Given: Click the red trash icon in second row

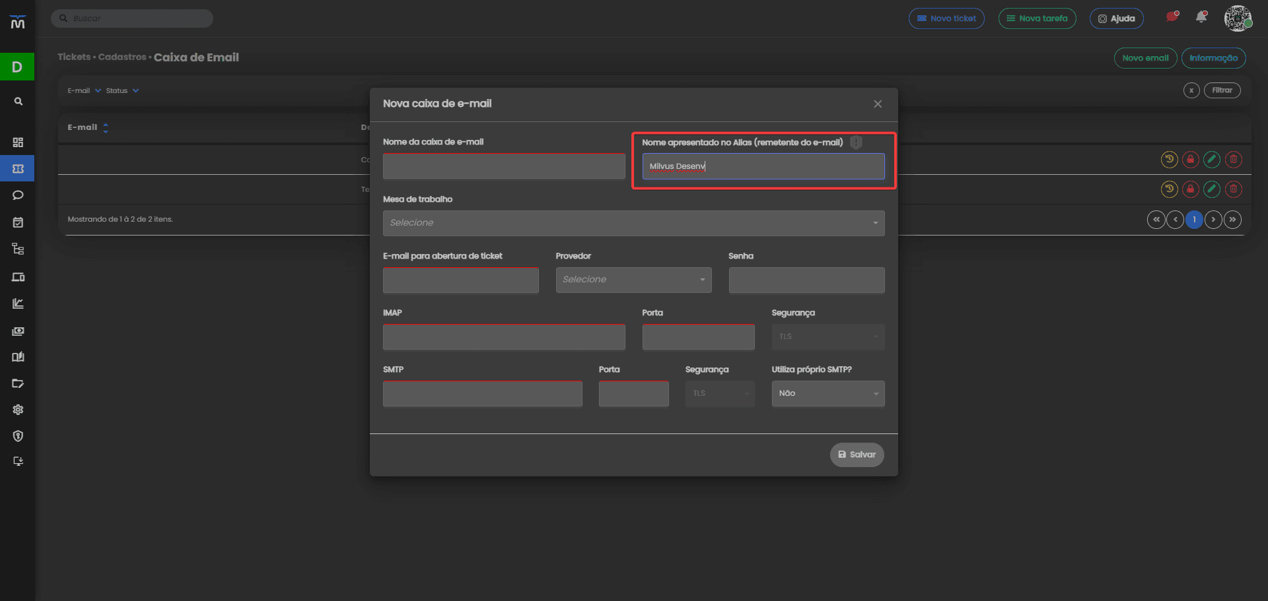Looking at the screenshot, I should (1233, 189).
